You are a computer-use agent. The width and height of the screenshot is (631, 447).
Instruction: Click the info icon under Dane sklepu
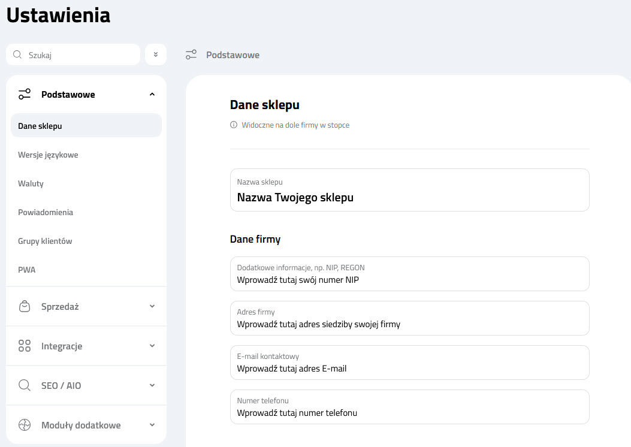click(x=234, y=125)
